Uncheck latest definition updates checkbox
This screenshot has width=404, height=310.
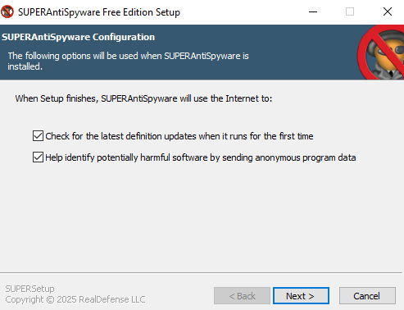38,136
